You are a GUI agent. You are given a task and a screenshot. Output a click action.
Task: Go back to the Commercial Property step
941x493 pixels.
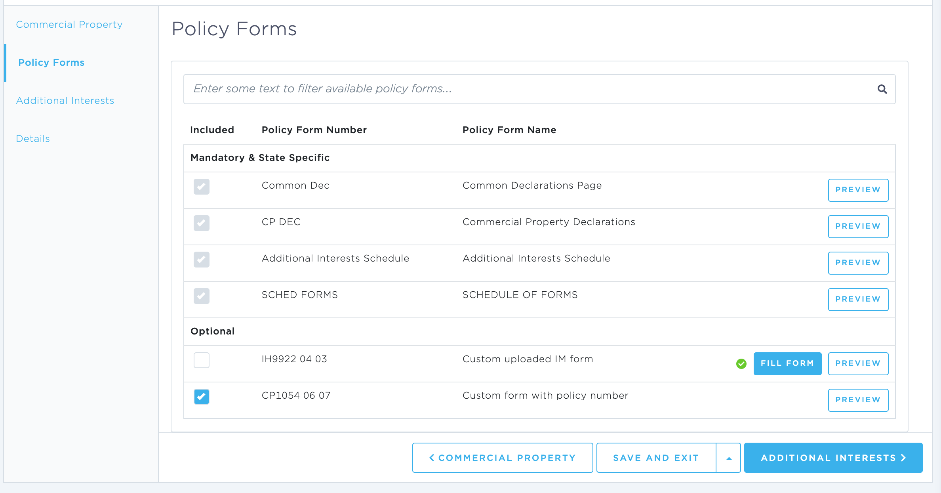502,458
